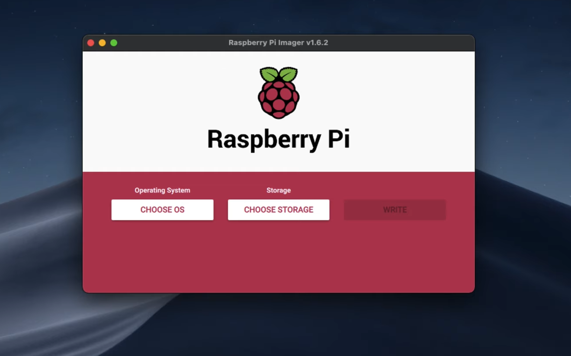The height and width of the screenshot is (356, 571).
Task: Click CHOOSE STORAGE to pick a drive
Action: pyautogui.click(x=279, y=210)
